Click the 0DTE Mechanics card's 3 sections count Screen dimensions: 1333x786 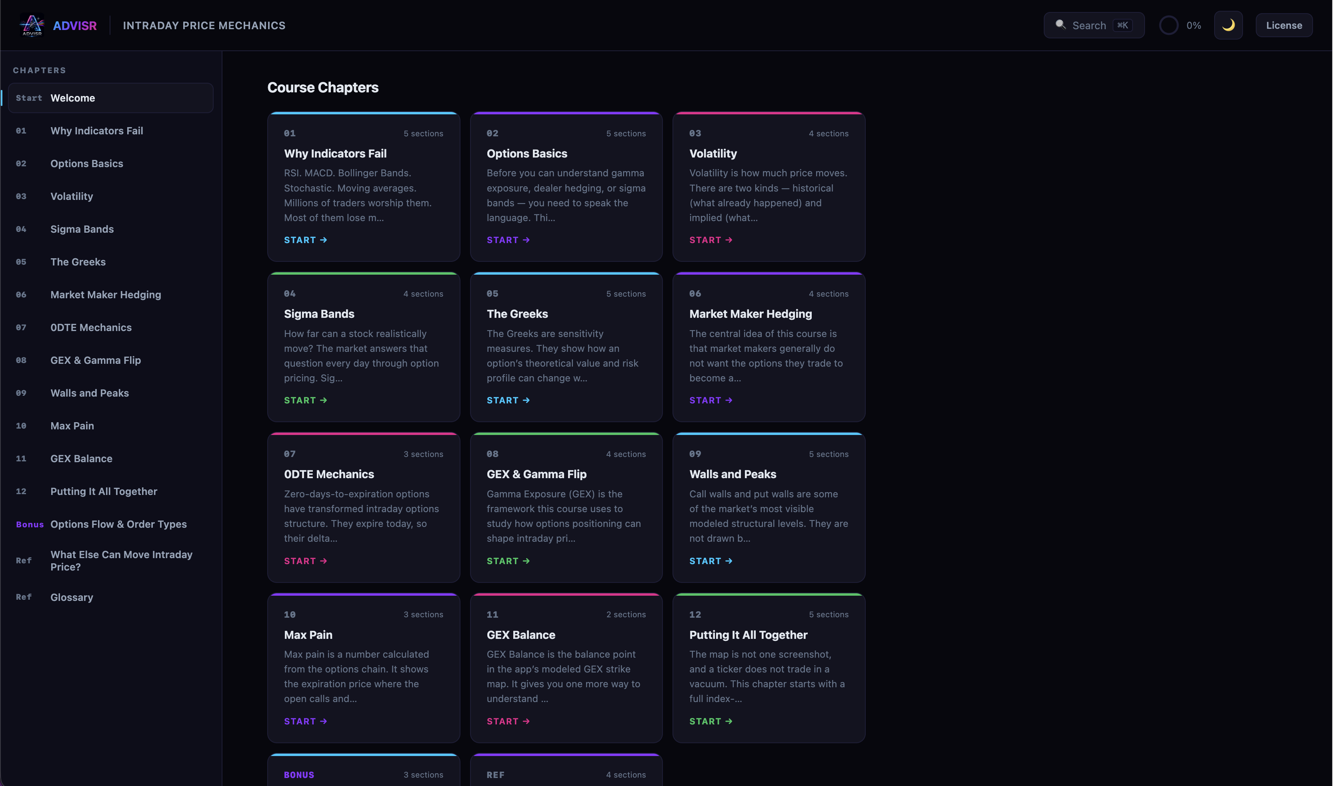424,455
